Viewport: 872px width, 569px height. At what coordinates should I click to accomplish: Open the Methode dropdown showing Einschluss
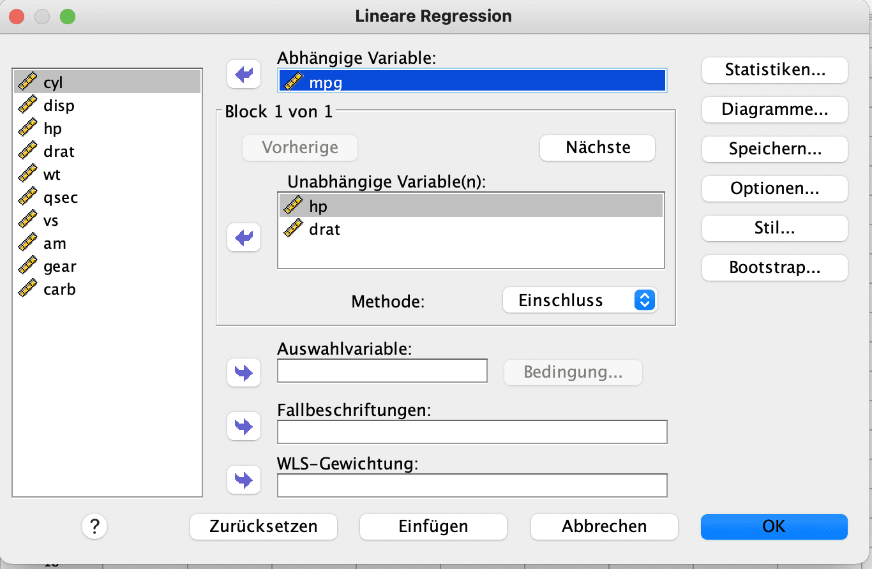580,300
